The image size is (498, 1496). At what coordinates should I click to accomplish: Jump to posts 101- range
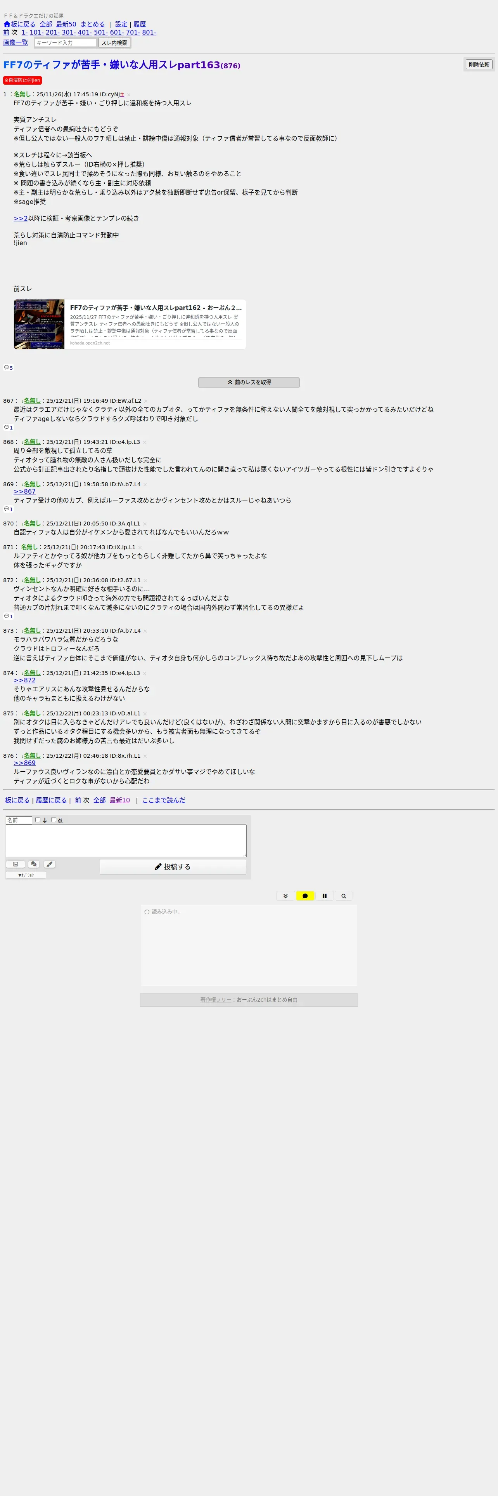(x=36, y=33)
